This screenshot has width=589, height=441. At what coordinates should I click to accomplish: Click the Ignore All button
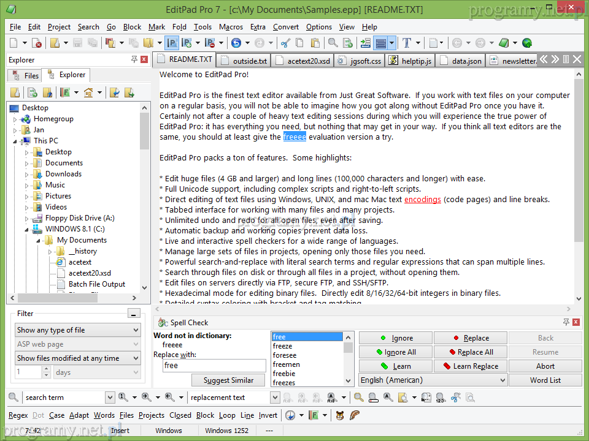click(396, 352)
